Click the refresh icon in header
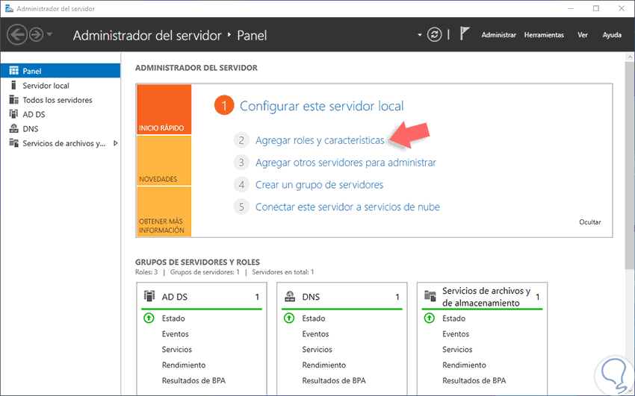 point(434,35)
